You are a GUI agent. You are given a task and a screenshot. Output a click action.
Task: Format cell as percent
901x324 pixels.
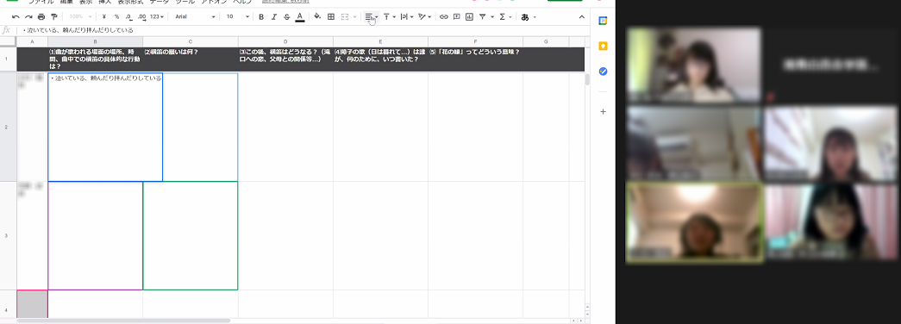click(x=116, y=17)
